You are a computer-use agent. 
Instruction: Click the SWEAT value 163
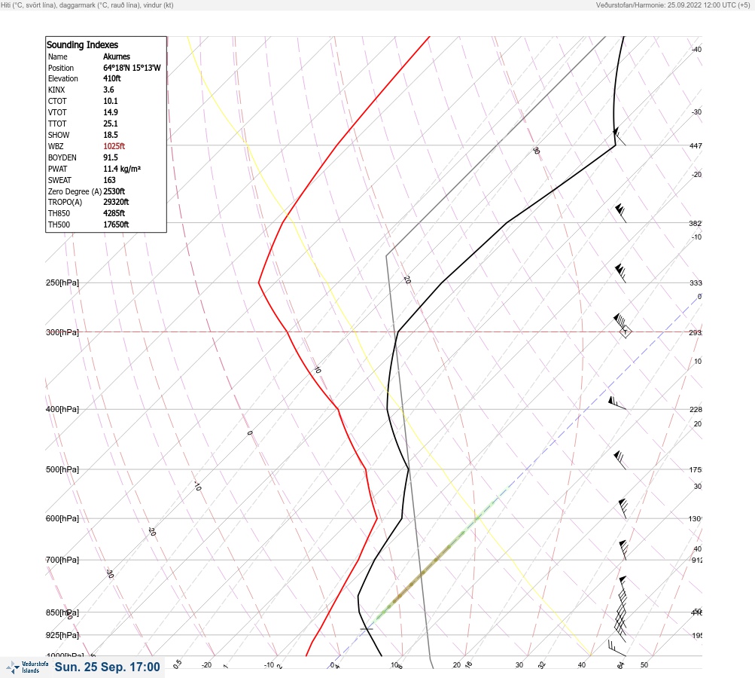[x=109, y=180]
